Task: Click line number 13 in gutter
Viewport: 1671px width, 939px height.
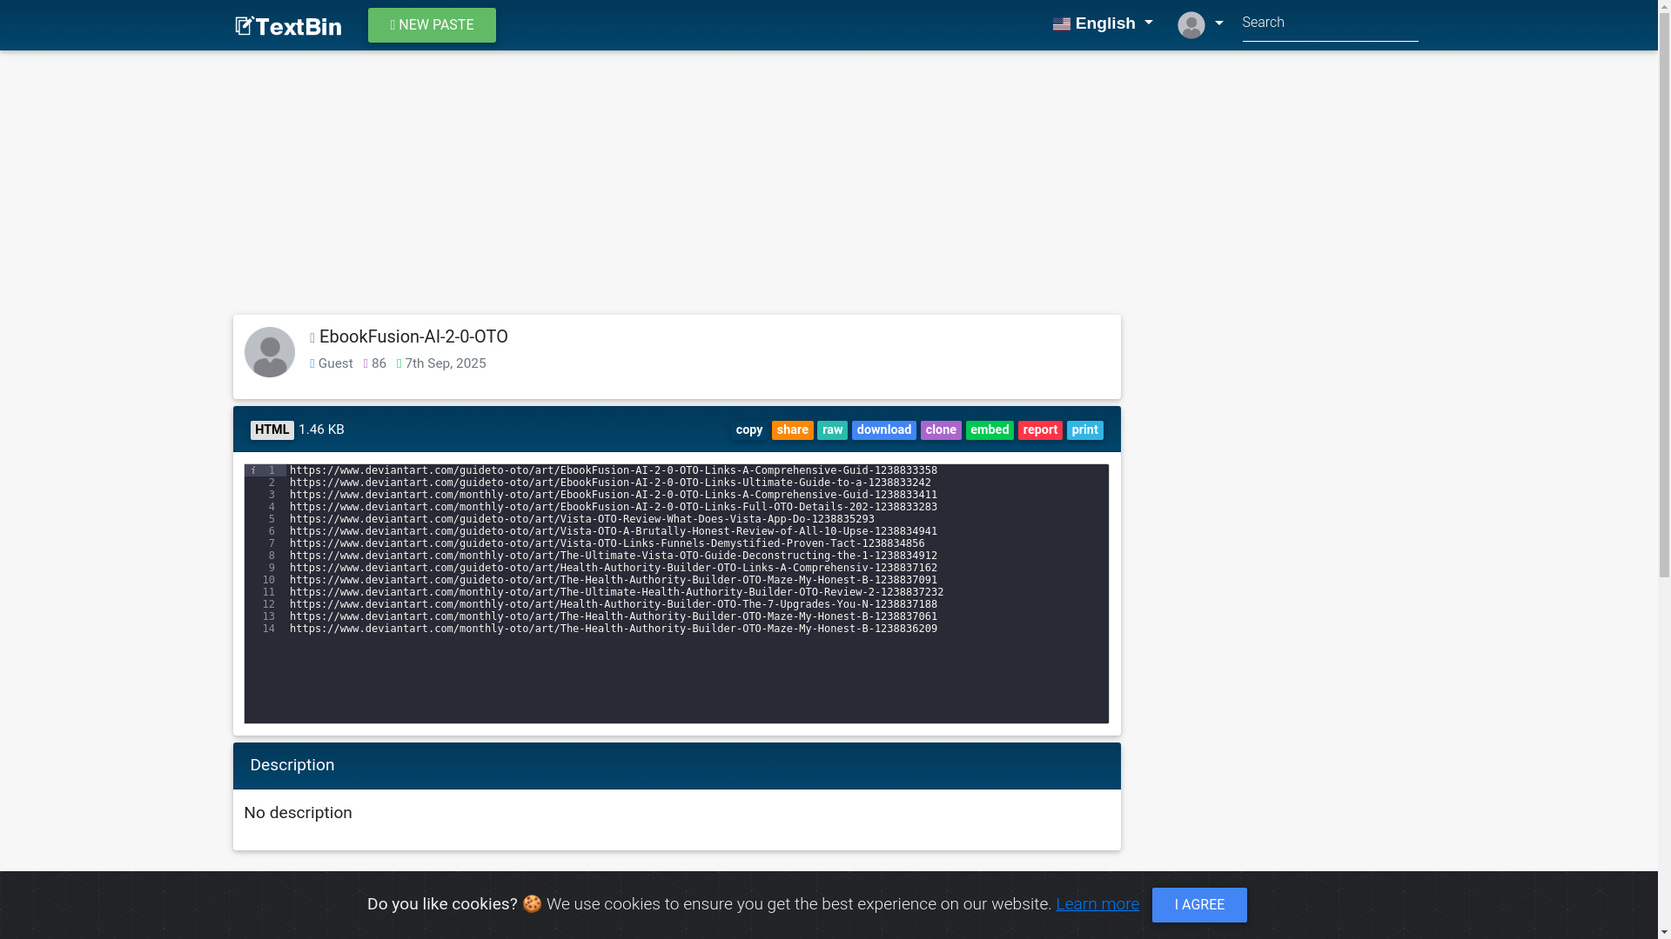Action: pyautogui.click(x=269, y=616)
